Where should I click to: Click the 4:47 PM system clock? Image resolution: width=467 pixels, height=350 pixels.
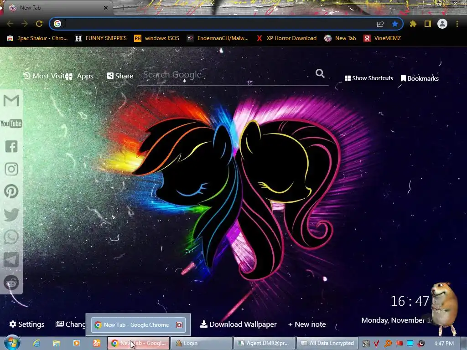(444, 344)
